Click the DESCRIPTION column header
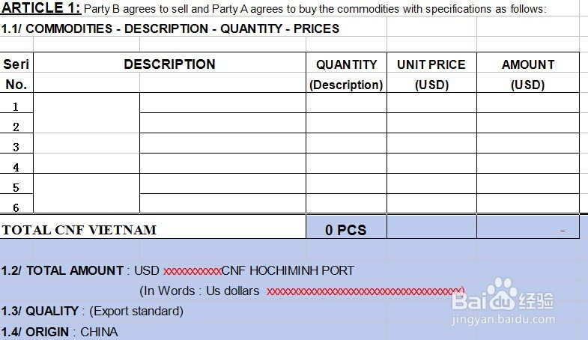 point(169,65)
